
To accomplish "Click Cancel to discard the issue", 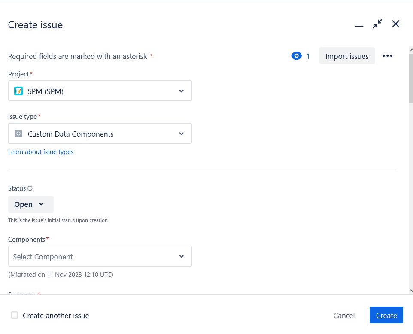I will pos(344,315).
